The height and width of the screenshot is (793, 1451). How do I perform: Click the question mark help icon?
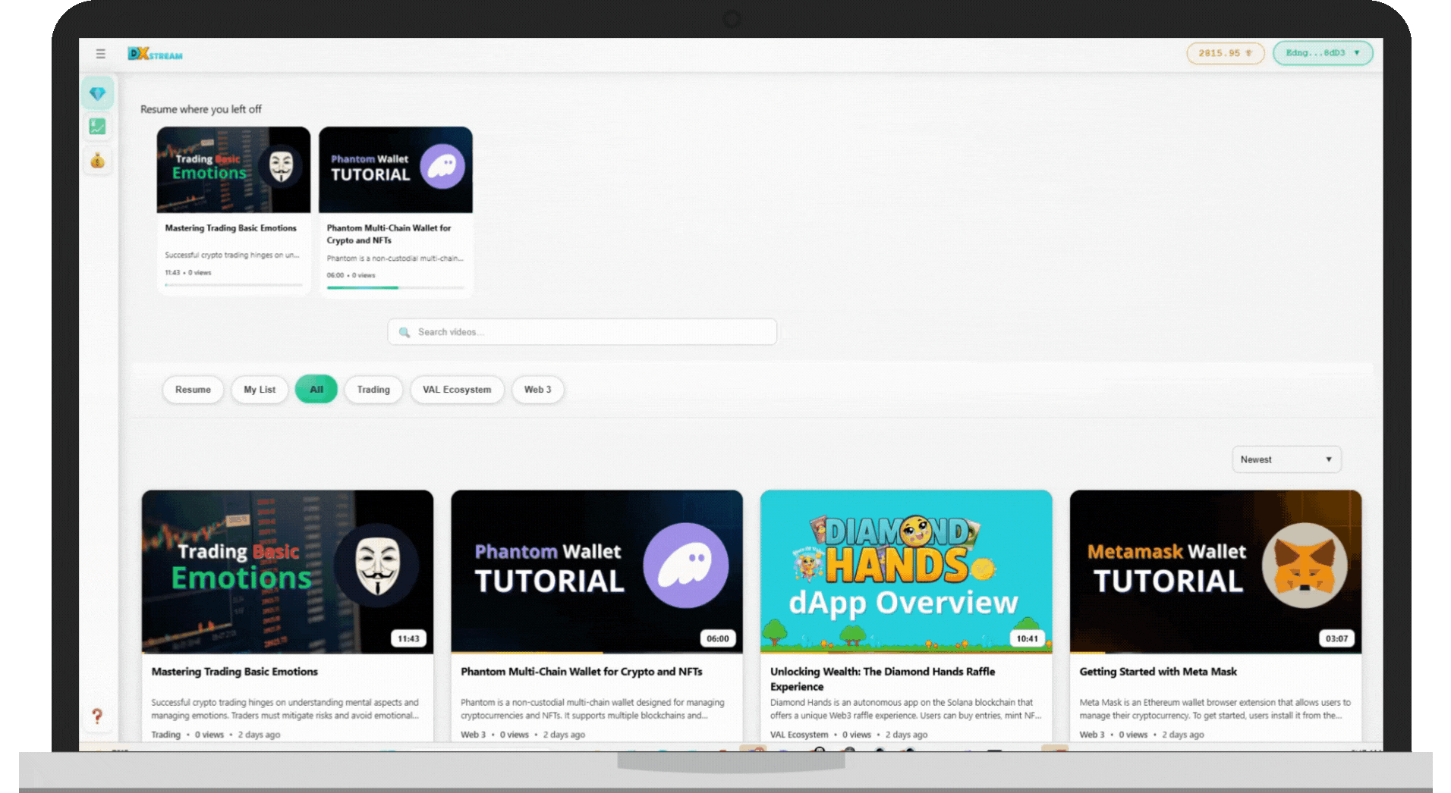(98, 715)
